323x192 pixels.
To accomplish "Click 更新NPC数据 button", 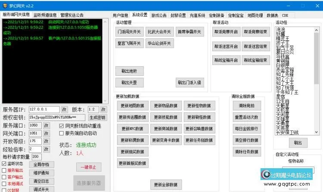I will pyautogui.click(x=133, y=129).
